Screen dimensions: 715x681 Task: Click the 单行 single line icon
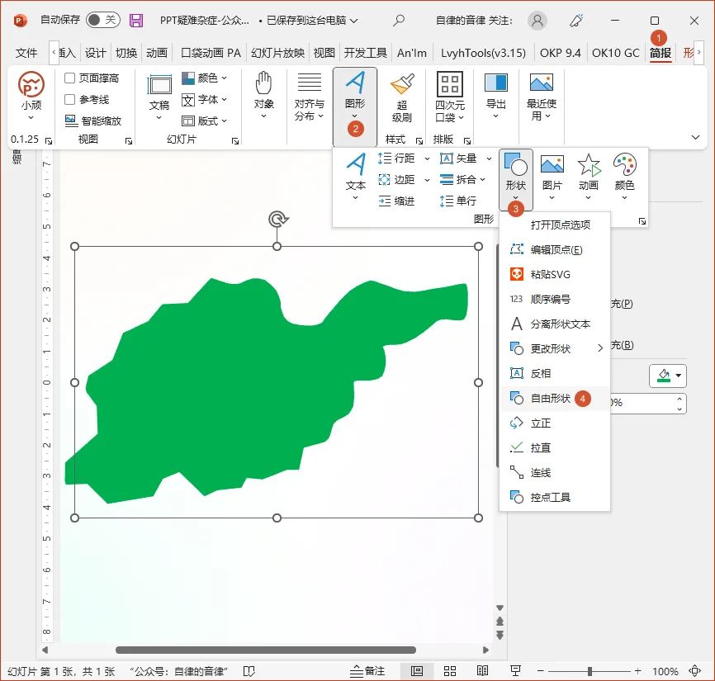click(x=446, y=201)
